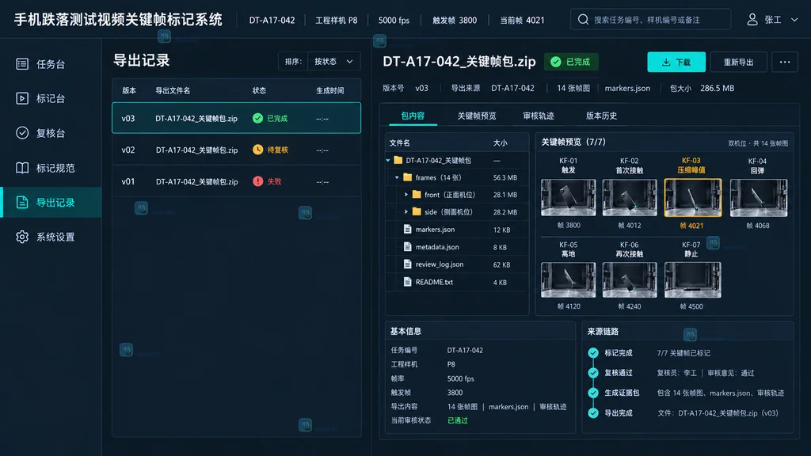The width and height of the screenshot is (811, 456).
Task: Switch to the 版本历史 tab
Action: coord(601,116)
